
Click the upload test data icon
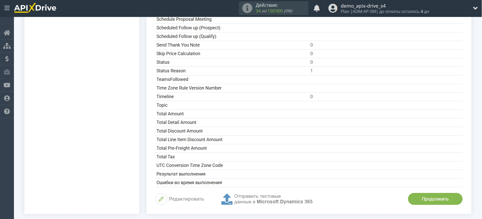pyautogui.click(x=227, y=199)
